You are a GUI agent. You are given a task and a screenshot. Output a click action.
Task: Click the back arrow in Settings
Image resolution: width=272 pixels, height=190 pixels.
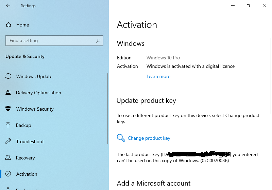point(8,5)
